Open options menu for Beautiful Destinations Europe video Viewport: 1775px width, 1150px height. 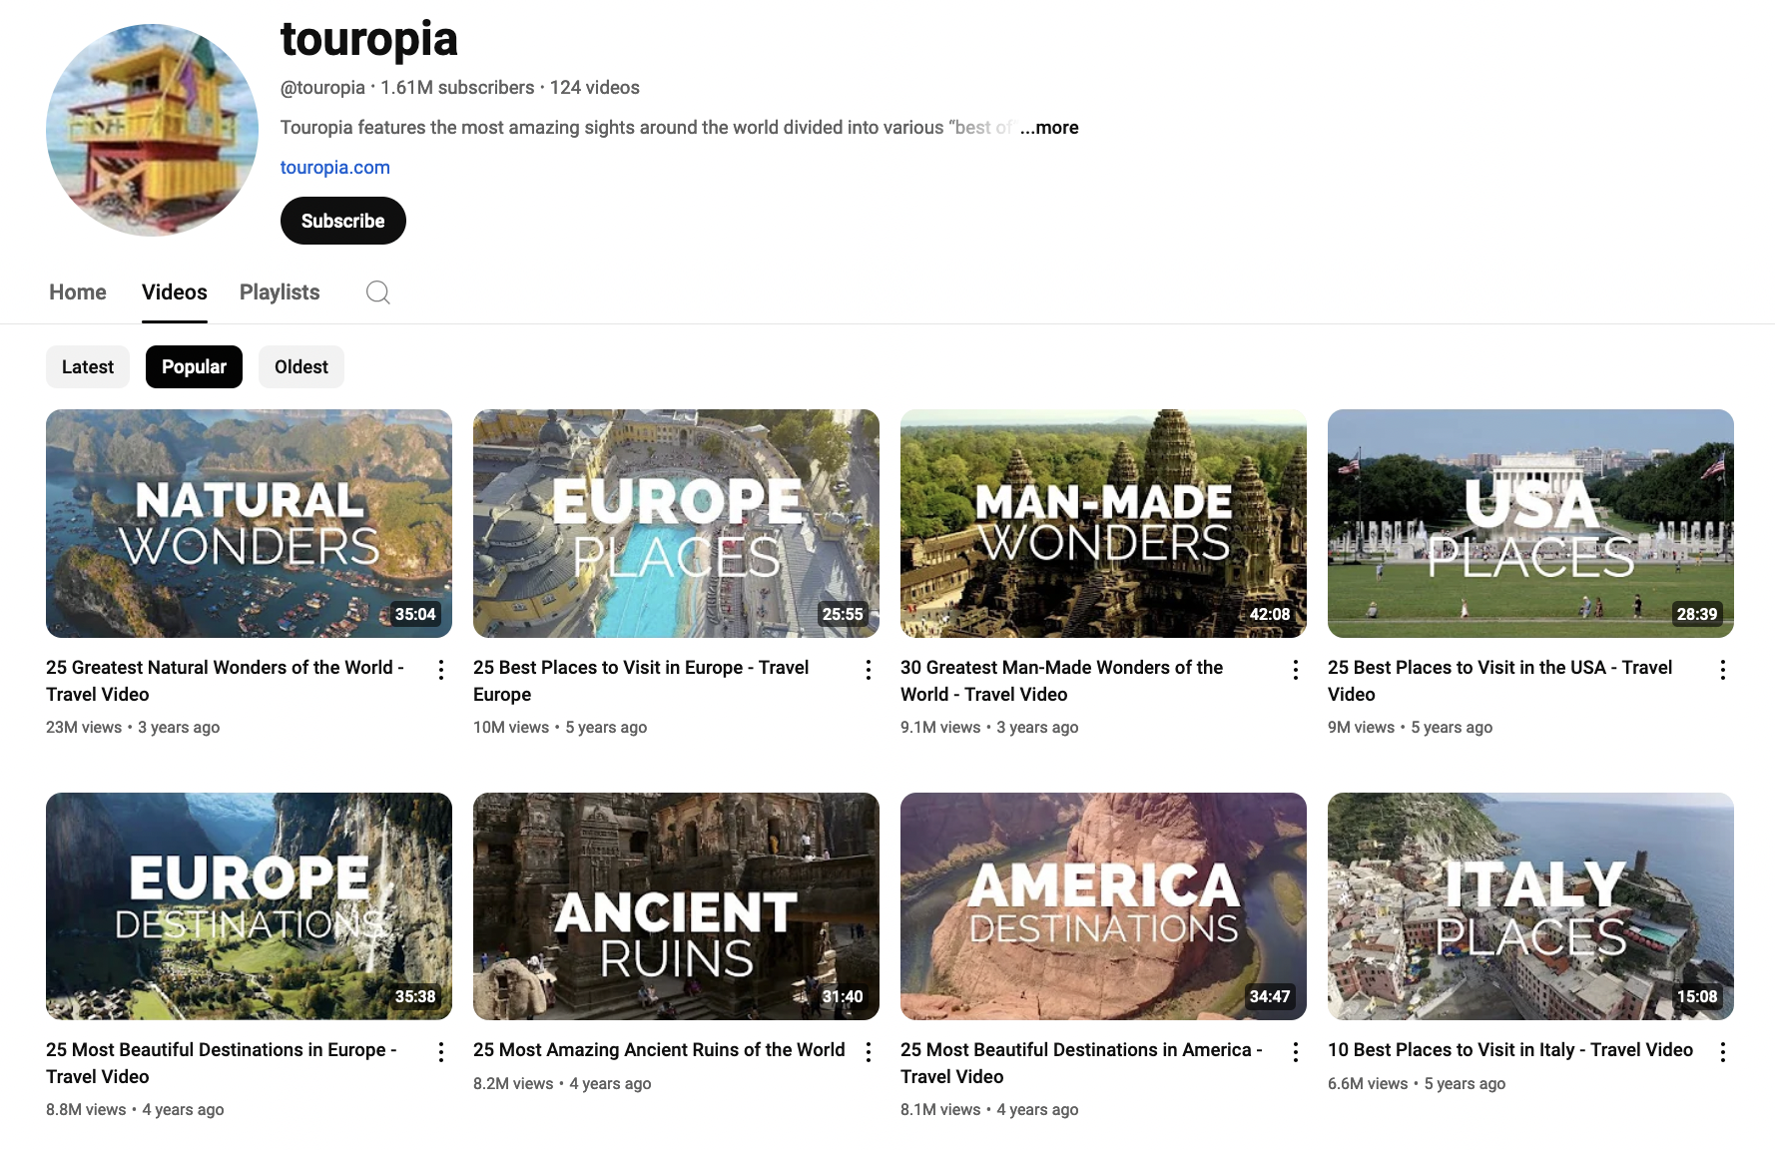[x=441, y=1052]
